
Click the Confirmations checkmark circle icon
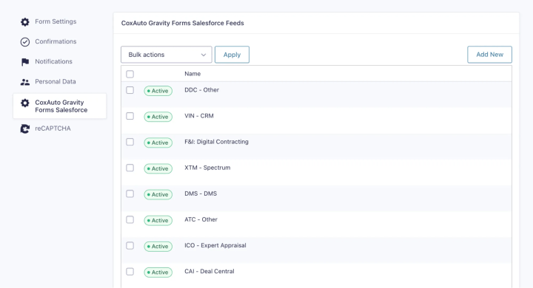point(25,42)
